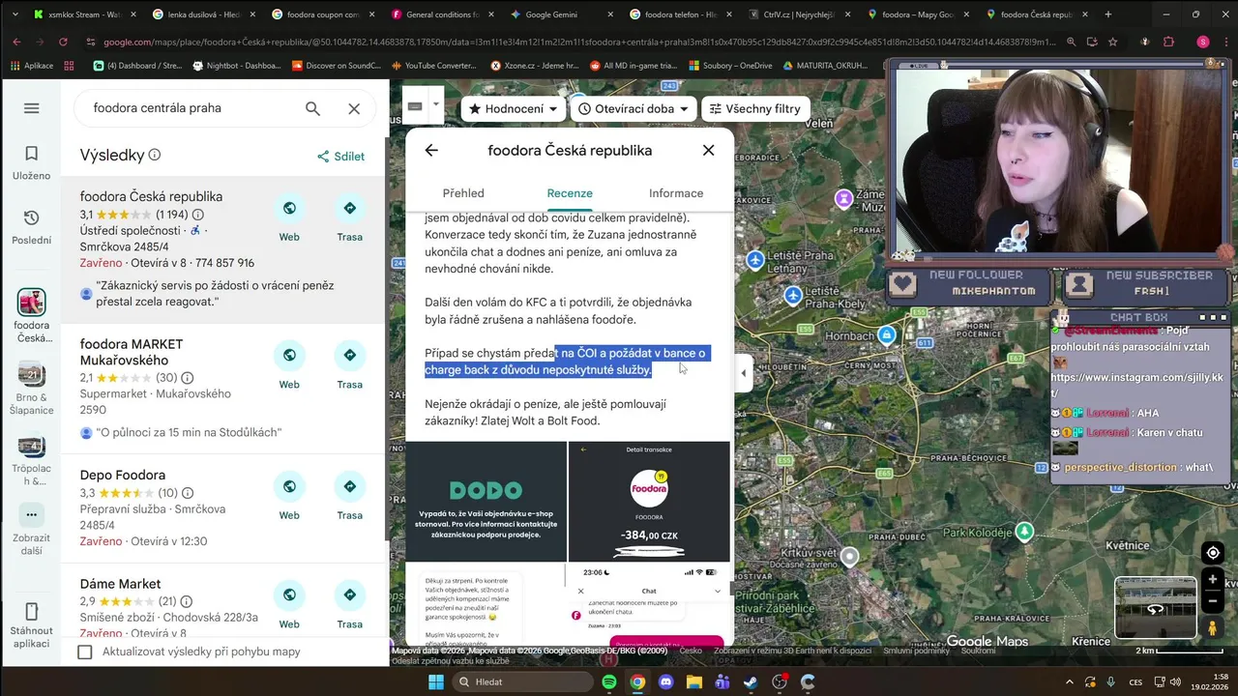Toggle the on-screen keyboard tool in Maps

(415, 104)
